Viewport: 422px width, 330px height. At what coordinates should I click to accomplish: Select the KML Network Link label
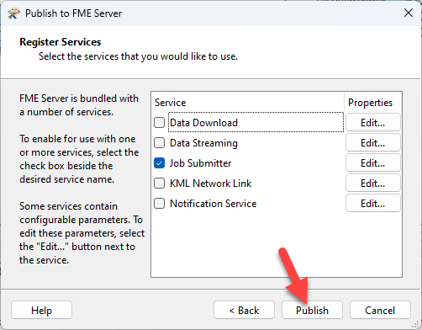click(x=211, y=184)
